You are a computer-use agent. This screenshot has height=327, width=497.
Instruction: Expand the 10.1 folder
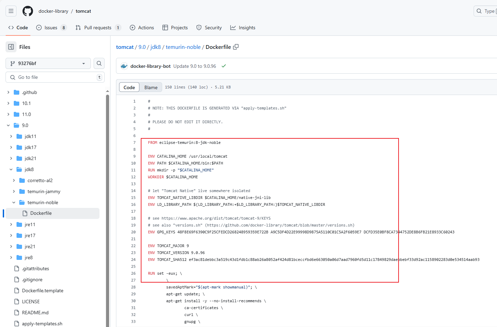(8, 103)
